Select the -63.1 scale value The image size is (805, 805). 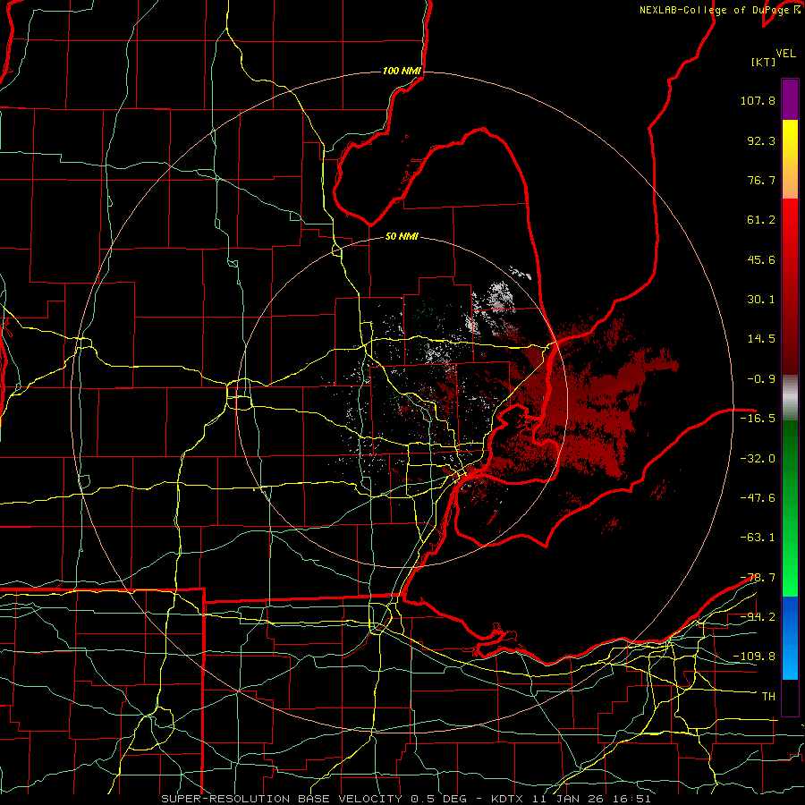click(758, 538)
